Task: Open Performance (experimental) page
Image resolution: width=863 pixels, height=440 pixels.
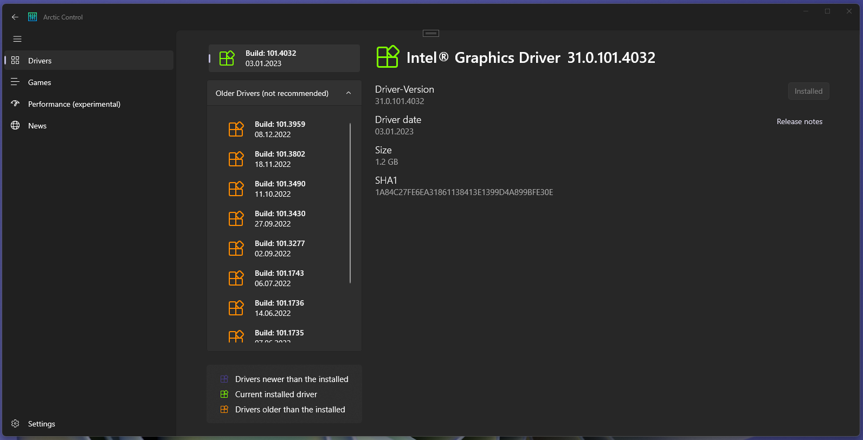Action: [89, 103]
